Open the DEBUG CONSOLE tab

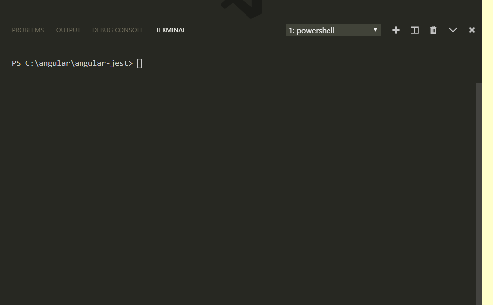point(118,30)
